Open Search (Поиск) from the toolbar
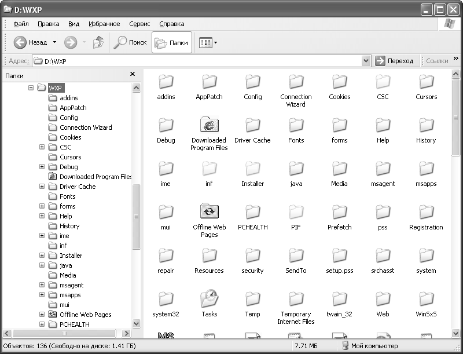 pos(130,42)
